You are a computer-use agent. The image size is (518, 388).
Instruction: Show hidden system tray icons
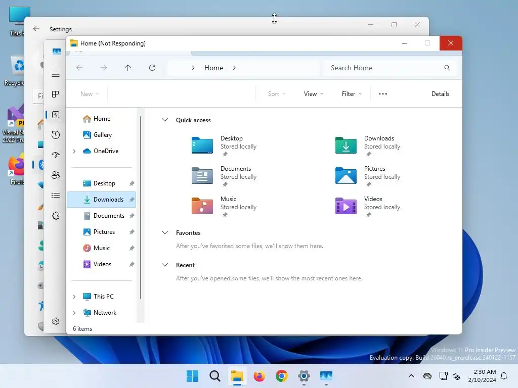(411, 376)
